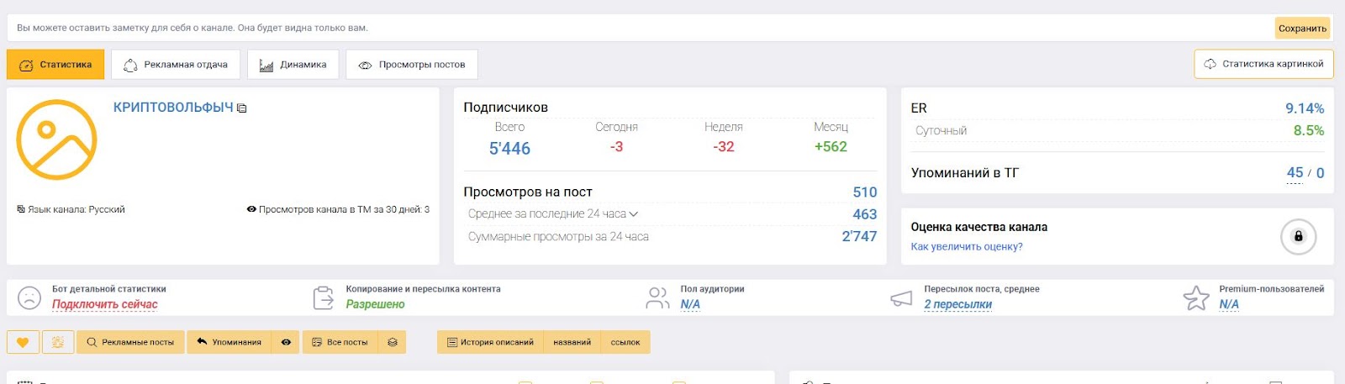Copy channel name icon next to КРИПТОВОЛЬФЫЧ

pos(242,108)
